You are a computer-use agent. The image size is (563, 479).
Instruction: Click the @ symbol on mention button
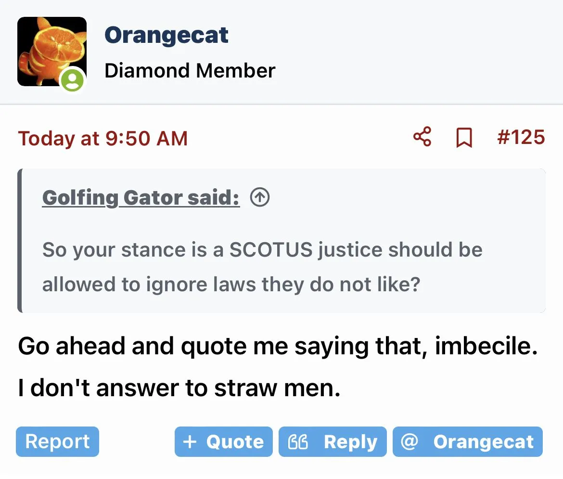click(409, 442)
